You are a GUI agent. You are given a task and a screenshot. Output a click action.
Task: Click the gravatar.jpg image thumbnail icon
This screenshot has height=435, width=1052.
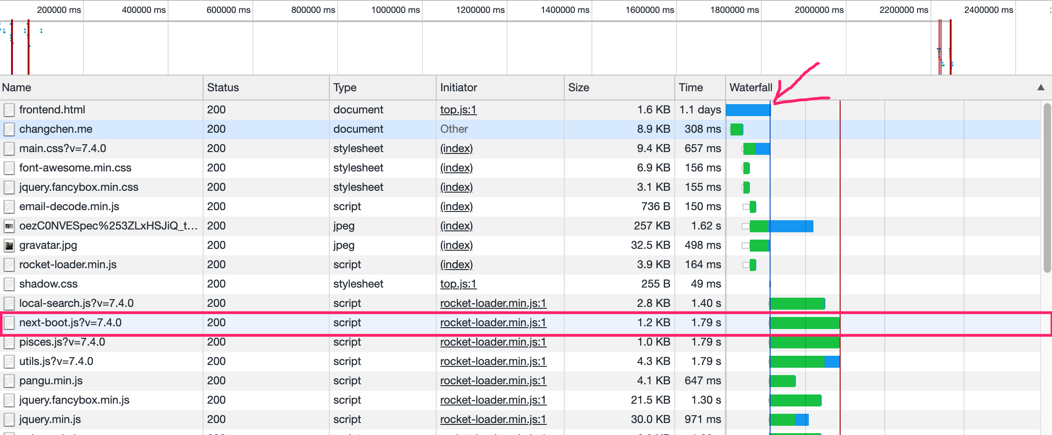9,245
